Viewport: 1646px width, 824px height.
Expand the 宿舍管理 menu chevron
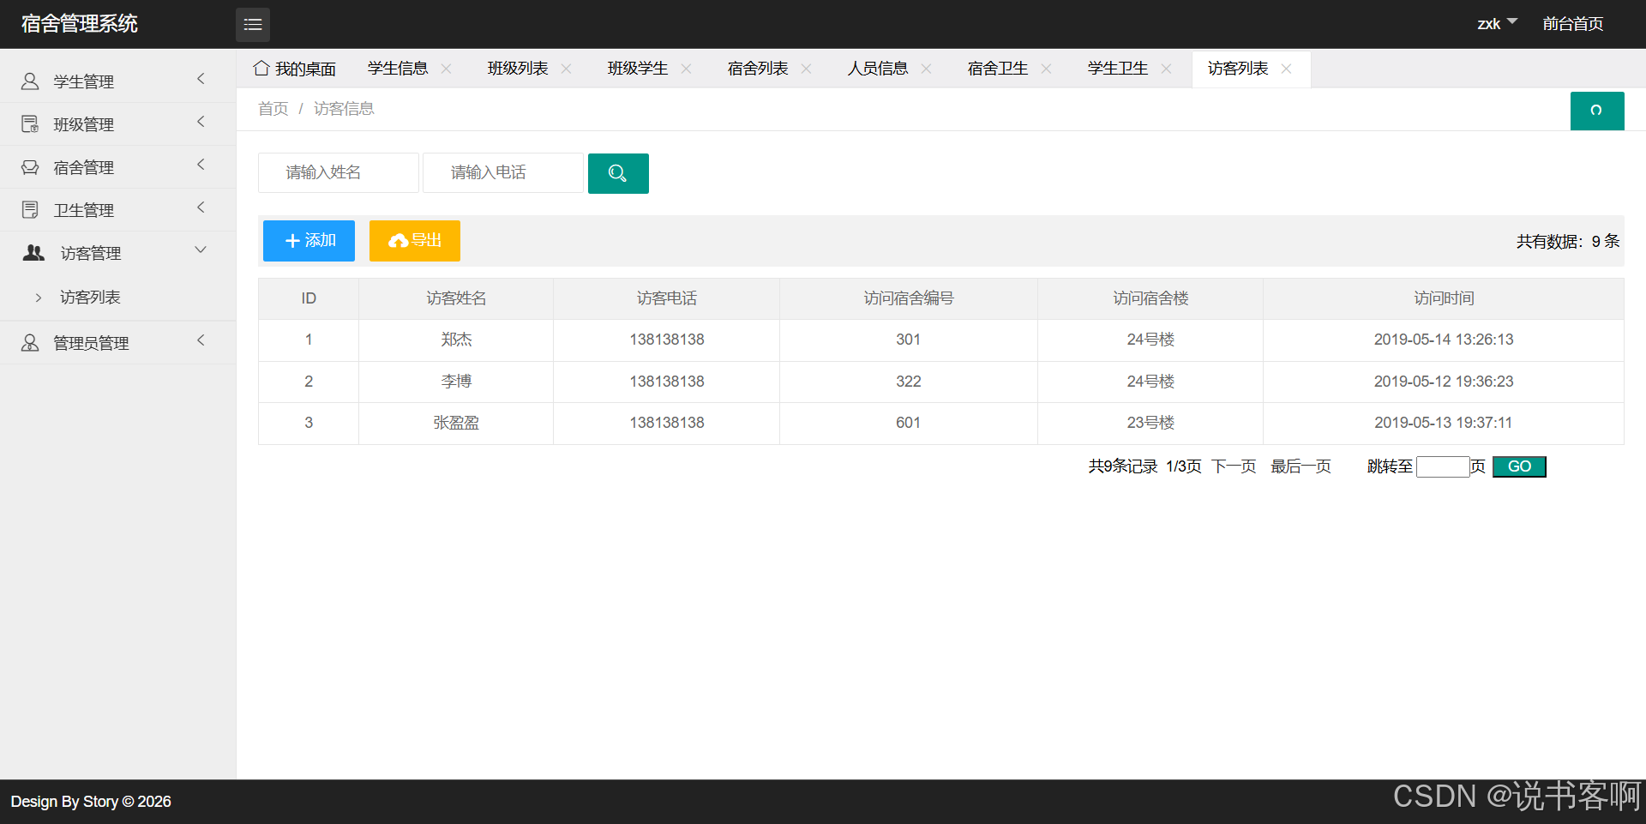(201, 165)
